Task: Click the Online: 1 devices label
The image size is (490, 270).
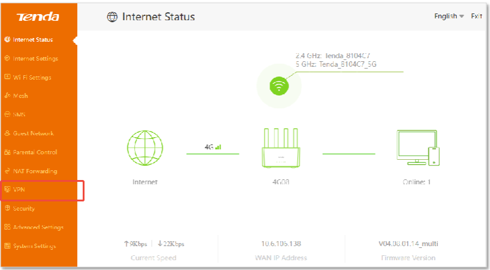Action: point(417,182)
